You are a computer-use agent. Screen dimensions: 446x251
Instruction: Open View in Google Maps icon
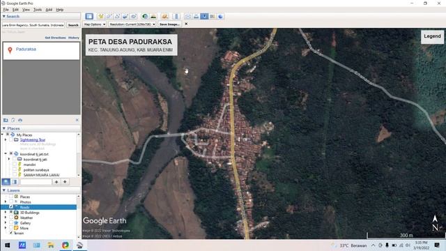[212, 16]
